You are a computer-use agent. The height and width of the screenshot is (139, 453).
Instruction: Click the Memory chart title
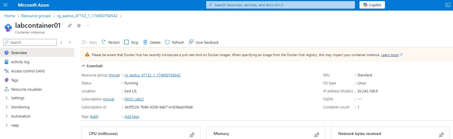(221, 134)
